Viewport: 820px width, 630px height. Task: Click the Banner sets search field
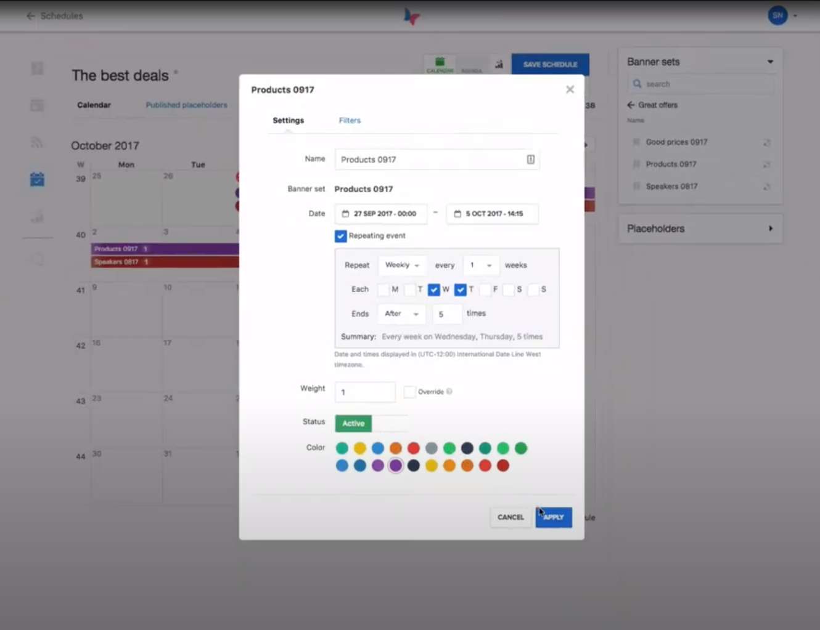[x=700, y=84]
